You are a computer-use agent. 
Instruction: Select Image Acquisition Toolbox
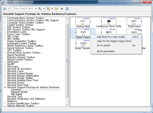coord(22,41)
